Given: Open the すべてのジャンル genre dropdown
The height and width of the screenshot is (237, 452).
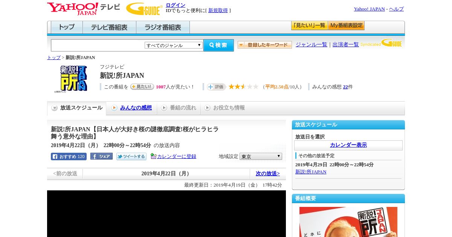Looking at the screenshot, I should 174,45.
